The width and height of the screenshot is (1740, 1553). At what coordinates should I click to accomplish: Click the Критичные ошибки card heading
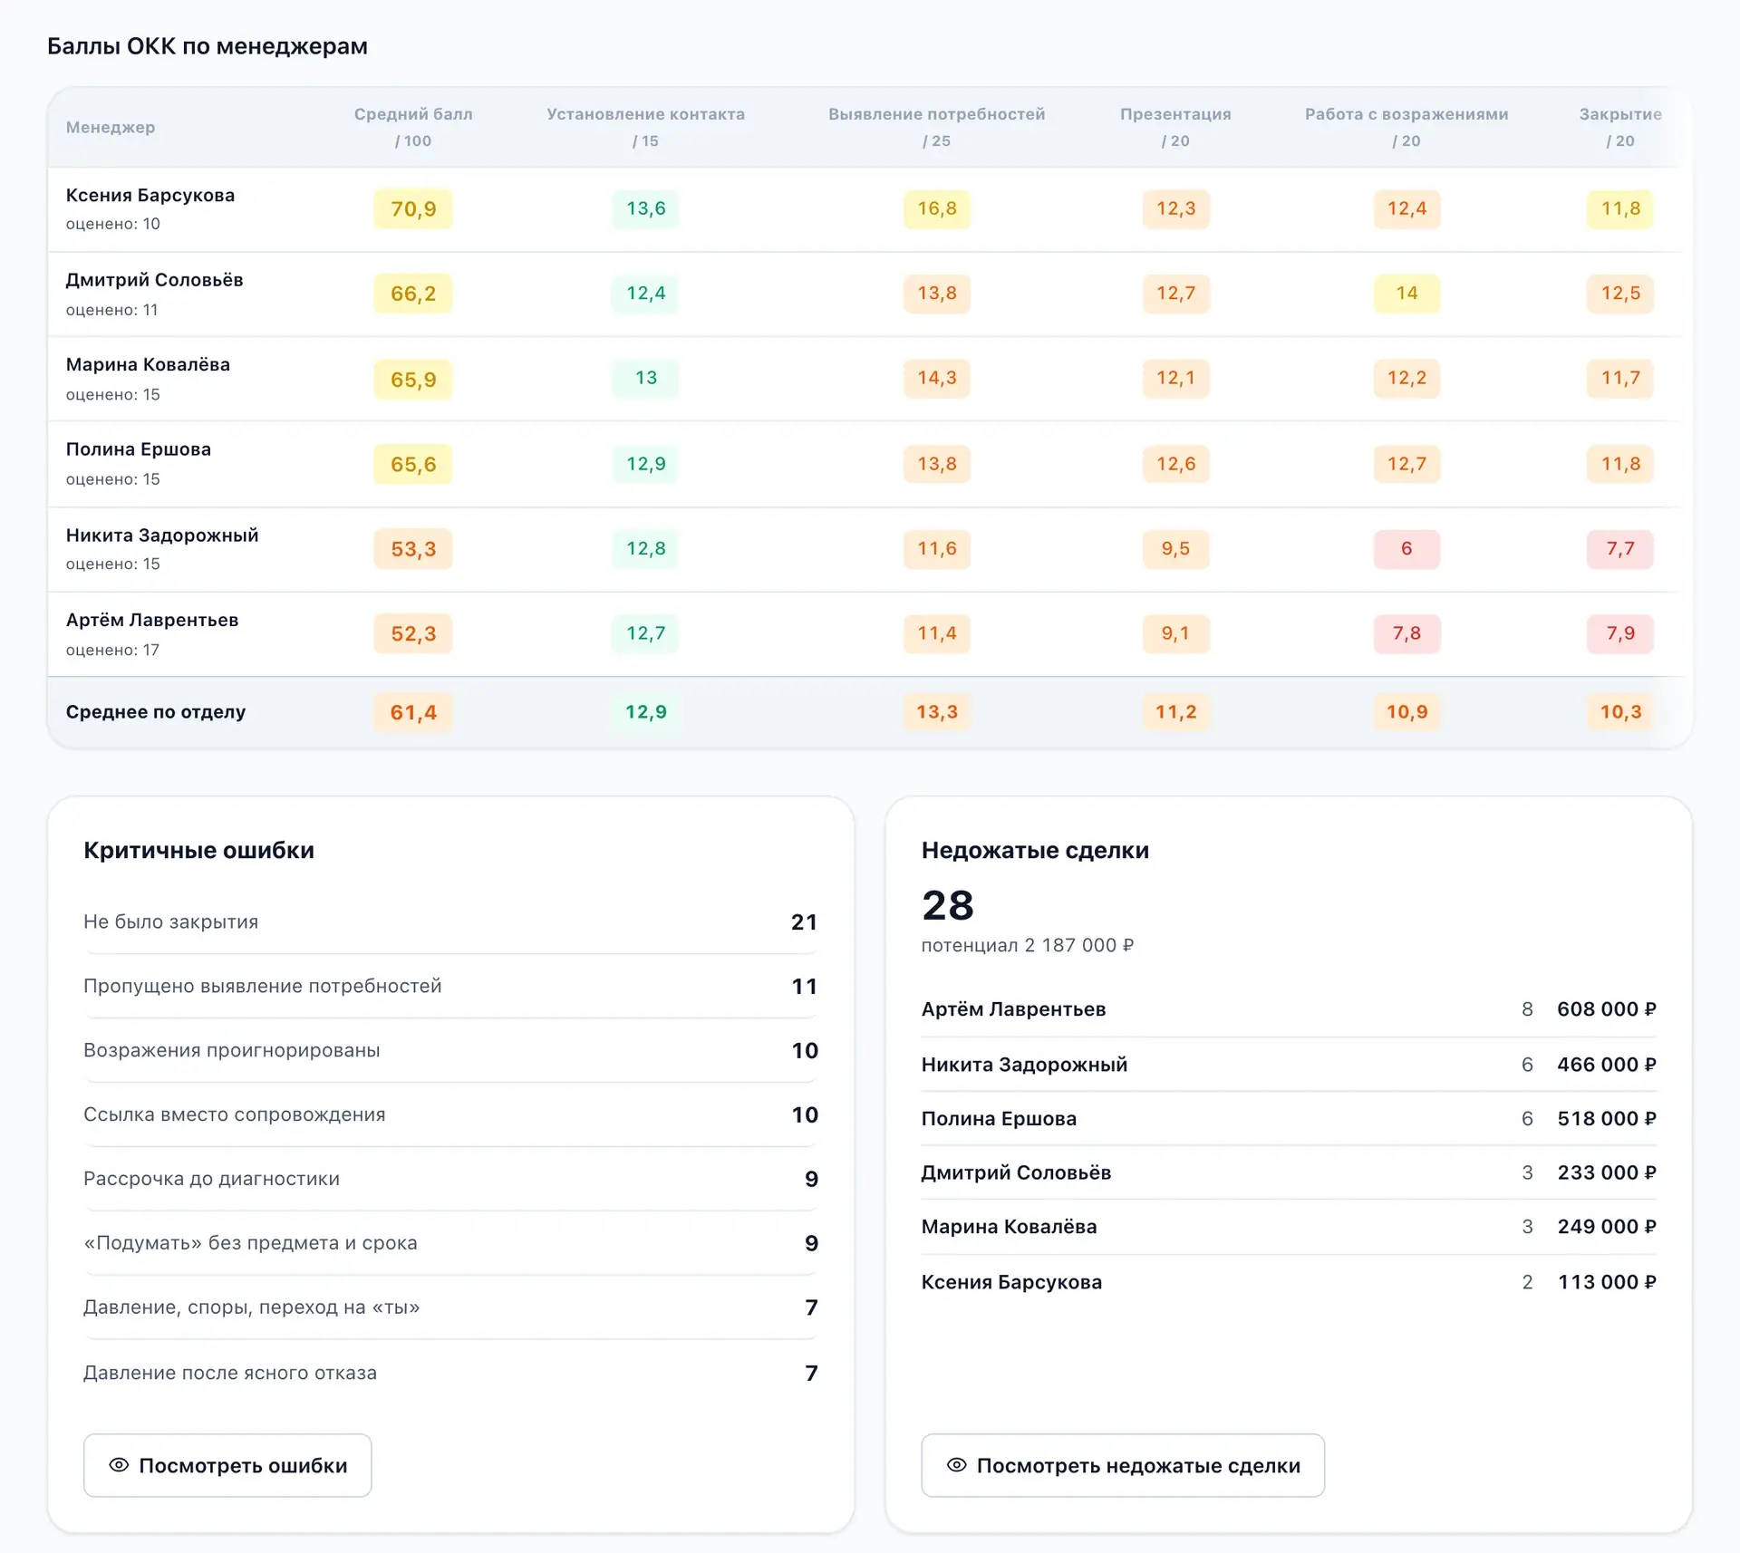coord(198,850)
